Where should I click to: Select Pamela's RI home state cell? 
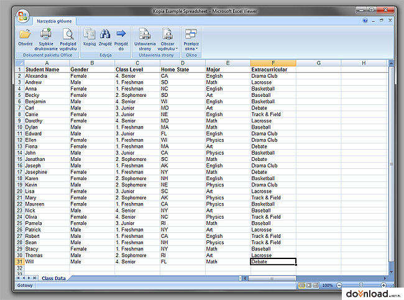click(183, 223)
